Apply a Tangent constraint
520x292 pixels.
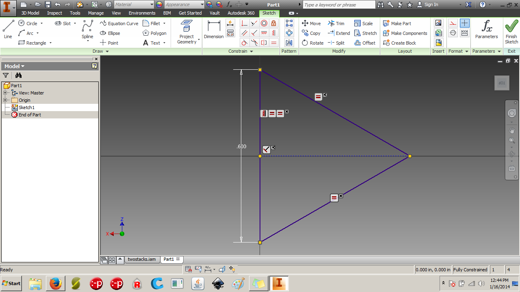244,42
